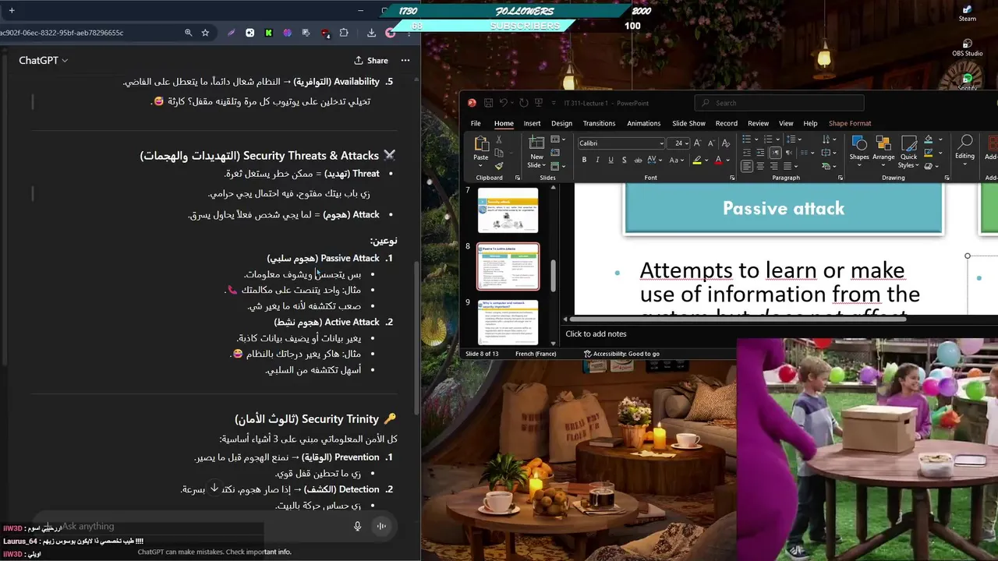998x561 pixels.
Task: Open the Change Case (Aa) dropdown
Action: coord(676,161)
